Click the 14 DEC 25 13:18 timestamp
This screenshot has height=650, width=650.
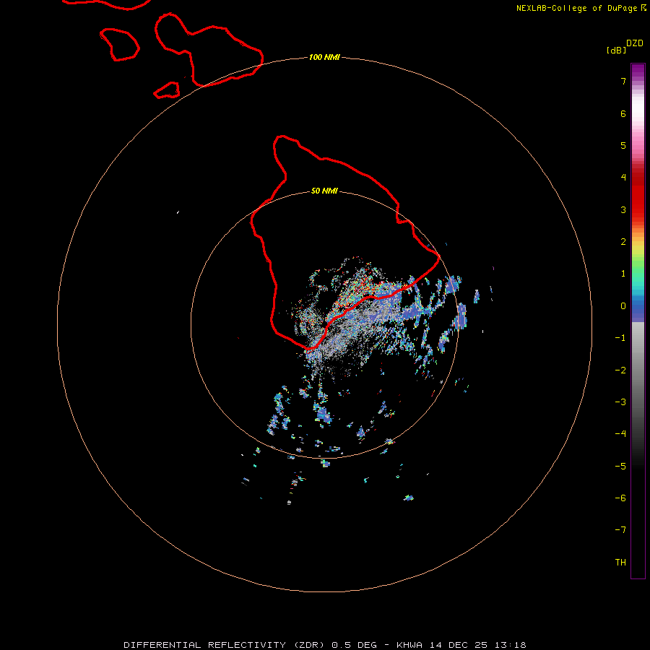coord(477,645)
